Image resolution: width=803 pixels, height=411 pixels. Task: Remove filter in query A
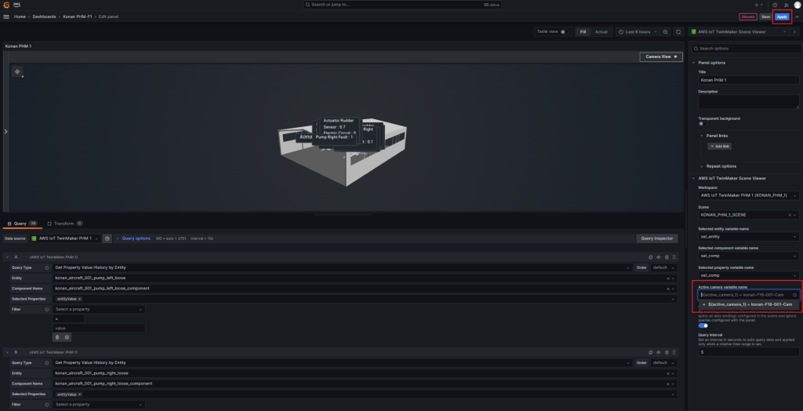click(x=57, y=337)
